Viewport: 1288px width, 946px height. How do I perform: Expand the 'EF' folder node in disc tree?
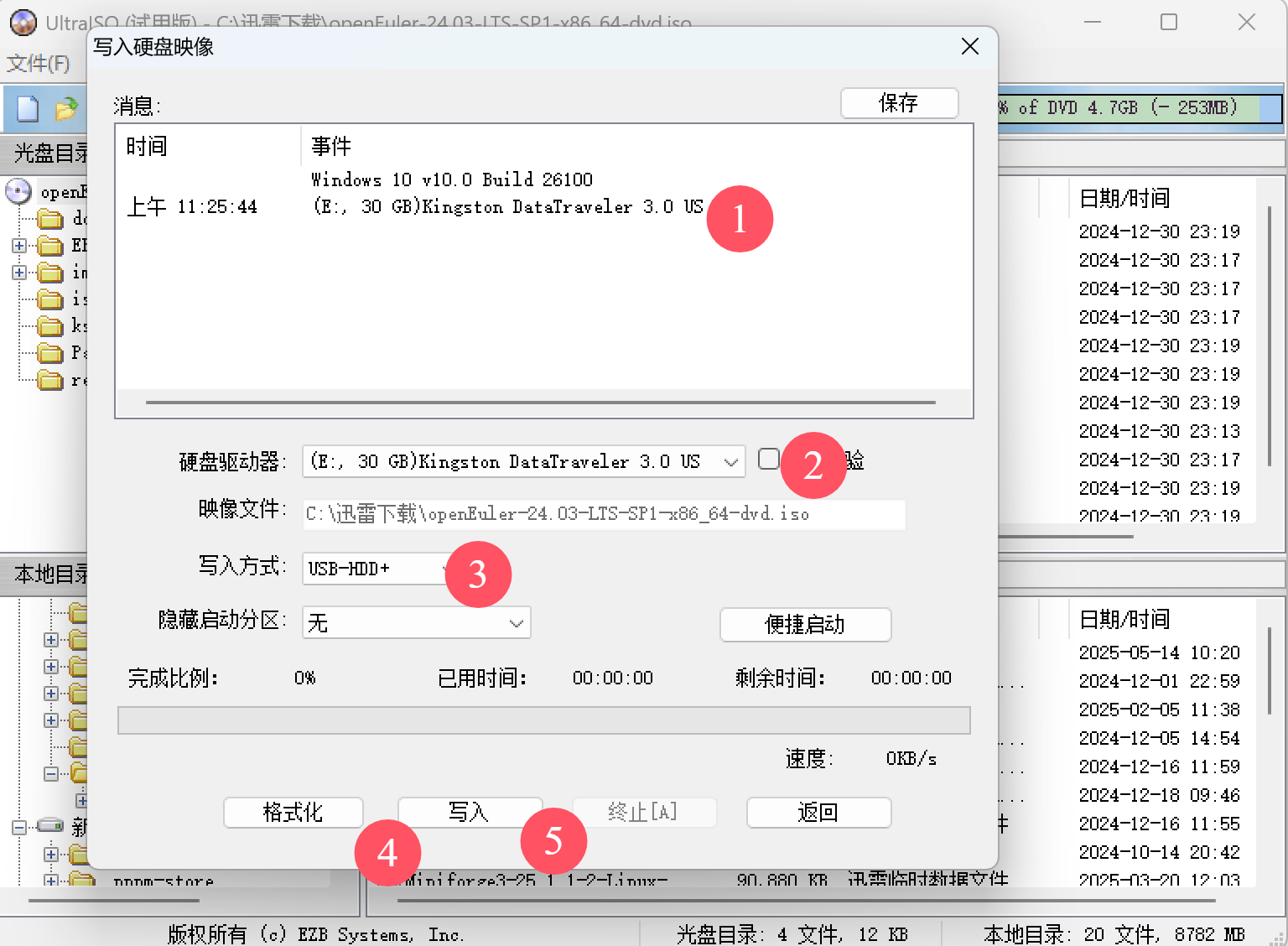coord(19,246)
